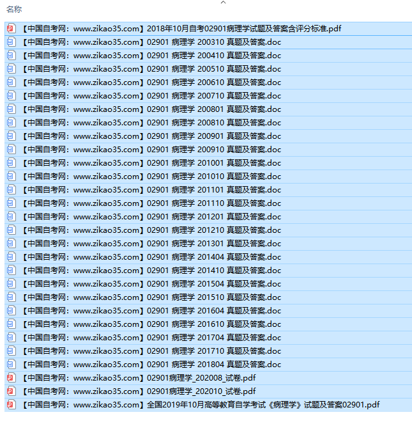Screen dimensions: 412x426
Task: Select the PDF icon of 2018年10月自考02901 file
Action: point(11,29)
